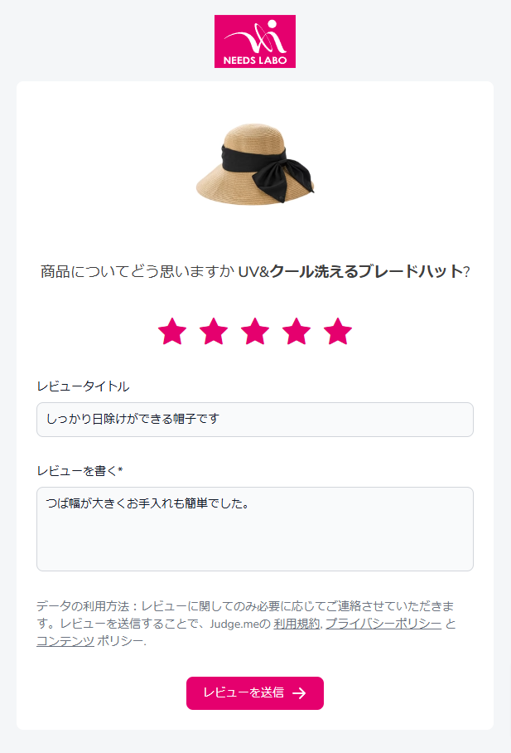Viewport: 511px width, 753px height.
Task: Select the second rating star
Action: click(x=214, y=332)
